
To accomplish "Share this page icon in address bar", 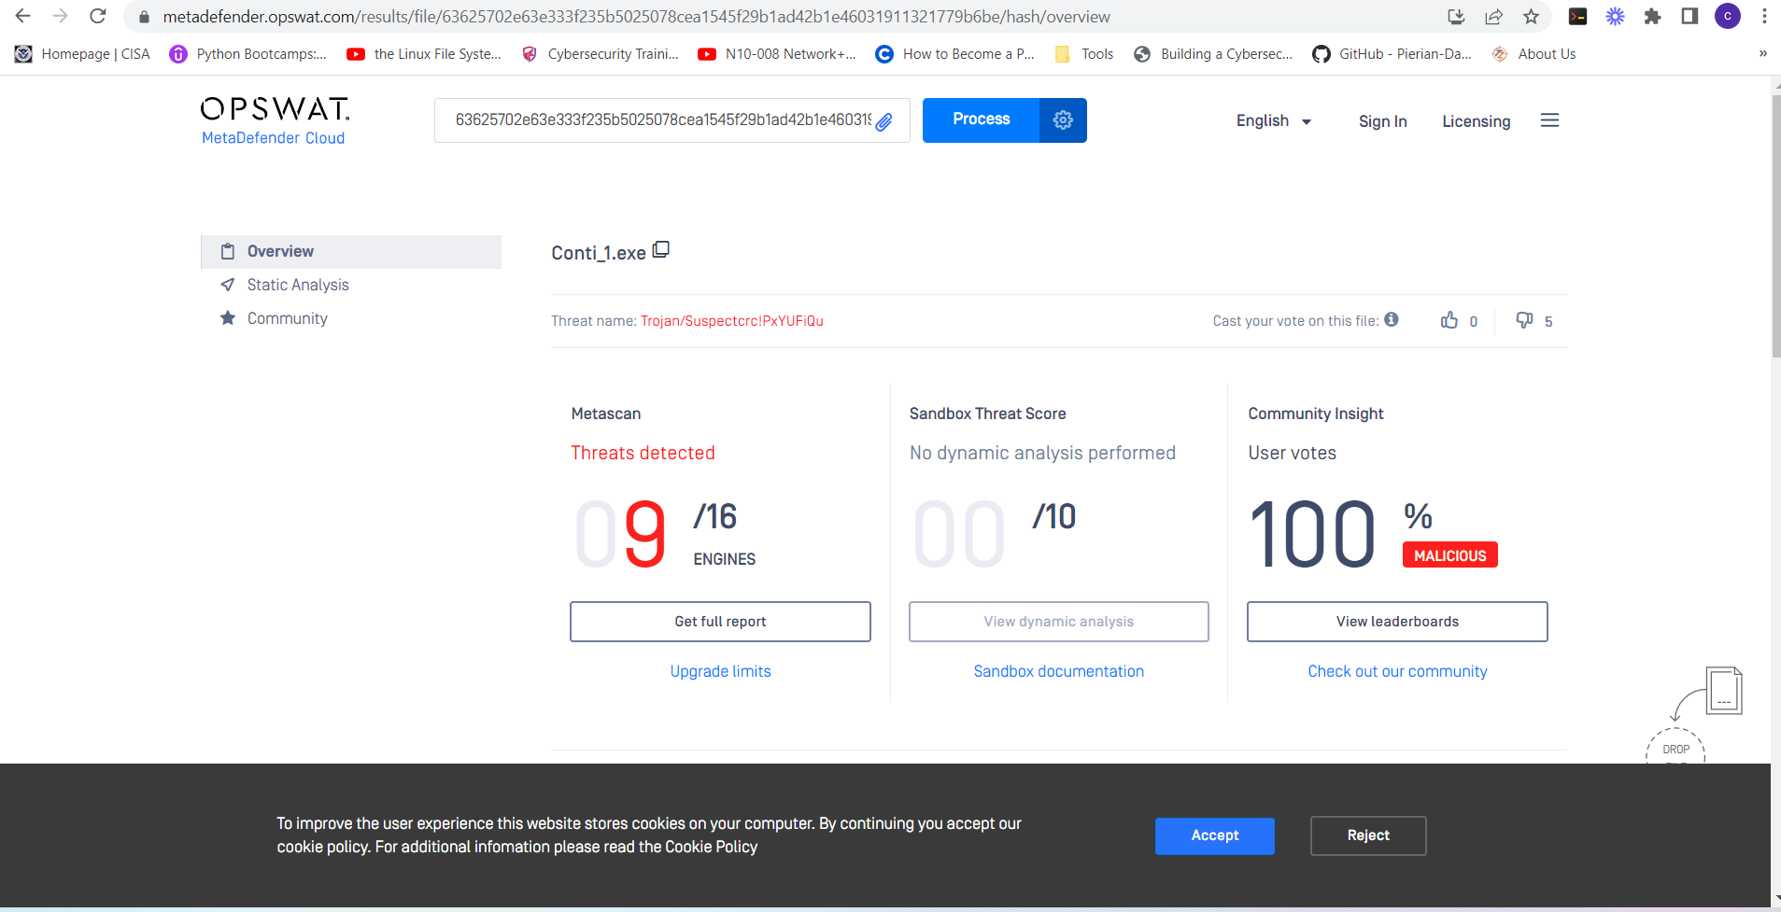I will coord(1494,16).
